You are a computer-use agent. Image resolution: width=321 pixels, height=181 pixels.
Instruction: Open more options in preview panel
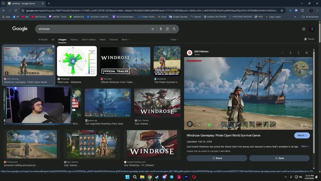point(298,53)
